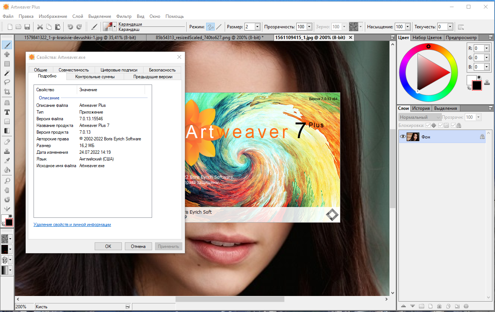The height and width of the screenshot is (312, 495).
Task: Redo the last undone action
Action: point(79,27)
